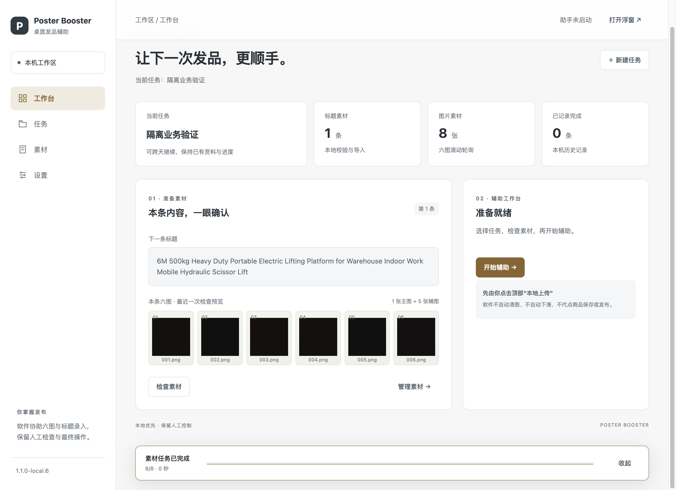Open the 设置 menu item

tap(58, 175)
